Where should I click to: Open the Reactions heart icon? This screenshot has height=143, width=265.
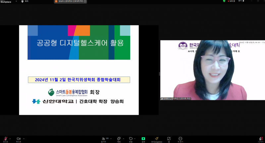pyautogui.click(x=131, y=139)
